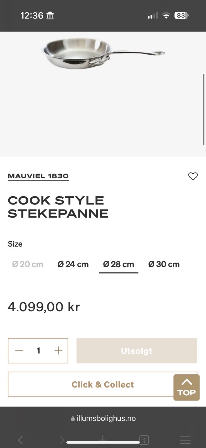
Task: Tap the TOP back-to-top arrow button
Action: 186,388
